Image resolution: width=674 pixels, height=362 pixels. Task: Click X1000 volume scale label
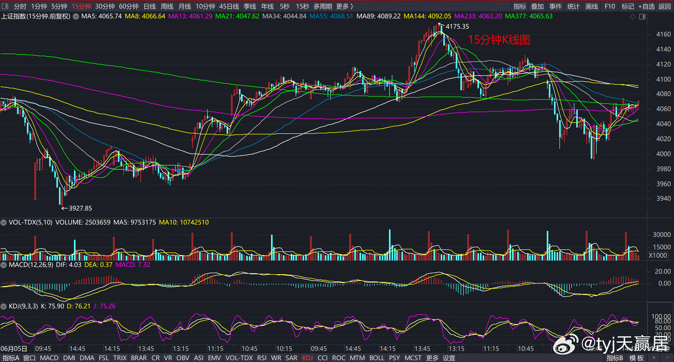(658, 255)
